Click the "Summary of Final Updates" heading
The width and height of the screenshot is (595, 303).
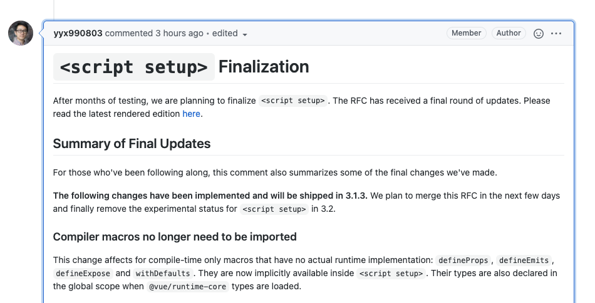132,144
